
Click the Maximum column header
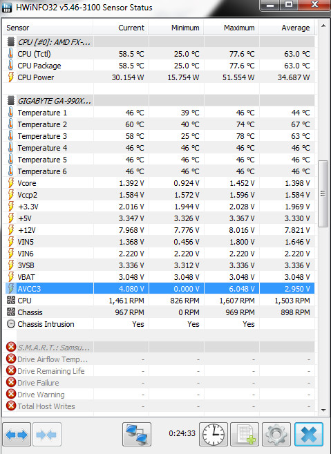[231, 28]
